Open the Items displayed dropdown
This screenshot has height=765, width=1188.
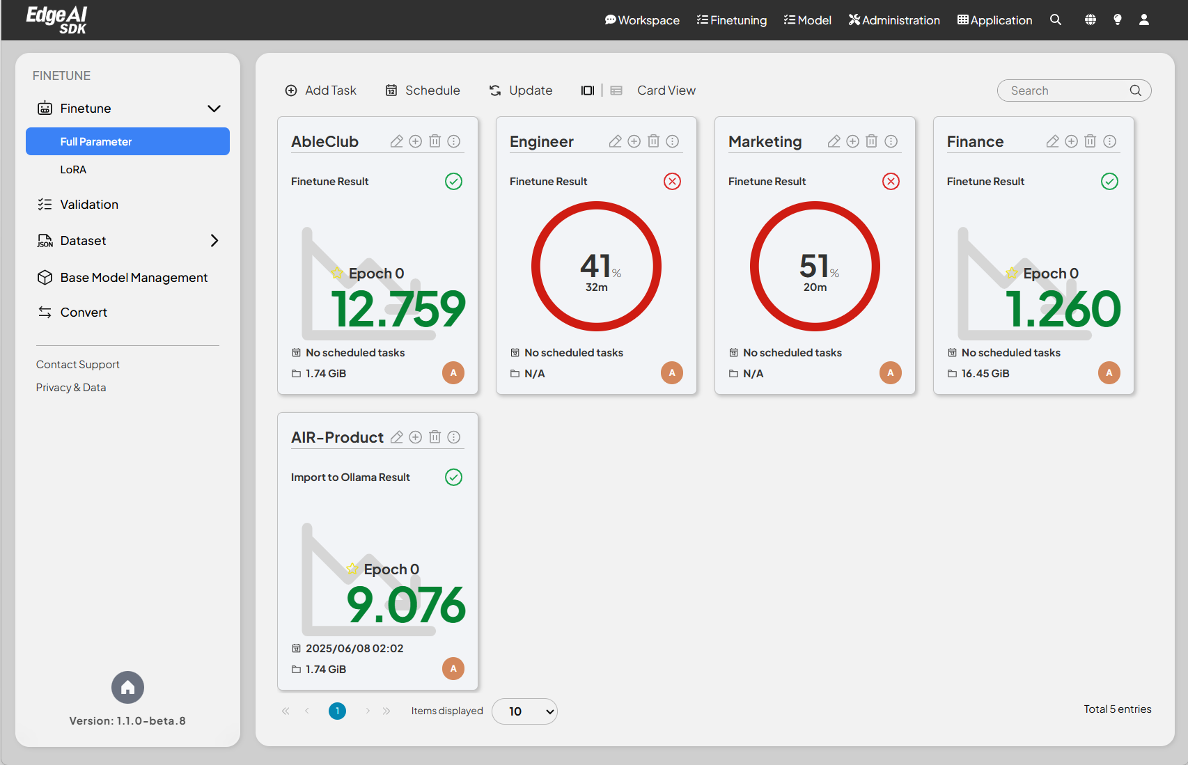(524, 711)
